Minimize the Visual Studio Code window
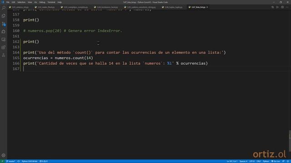 274,2
